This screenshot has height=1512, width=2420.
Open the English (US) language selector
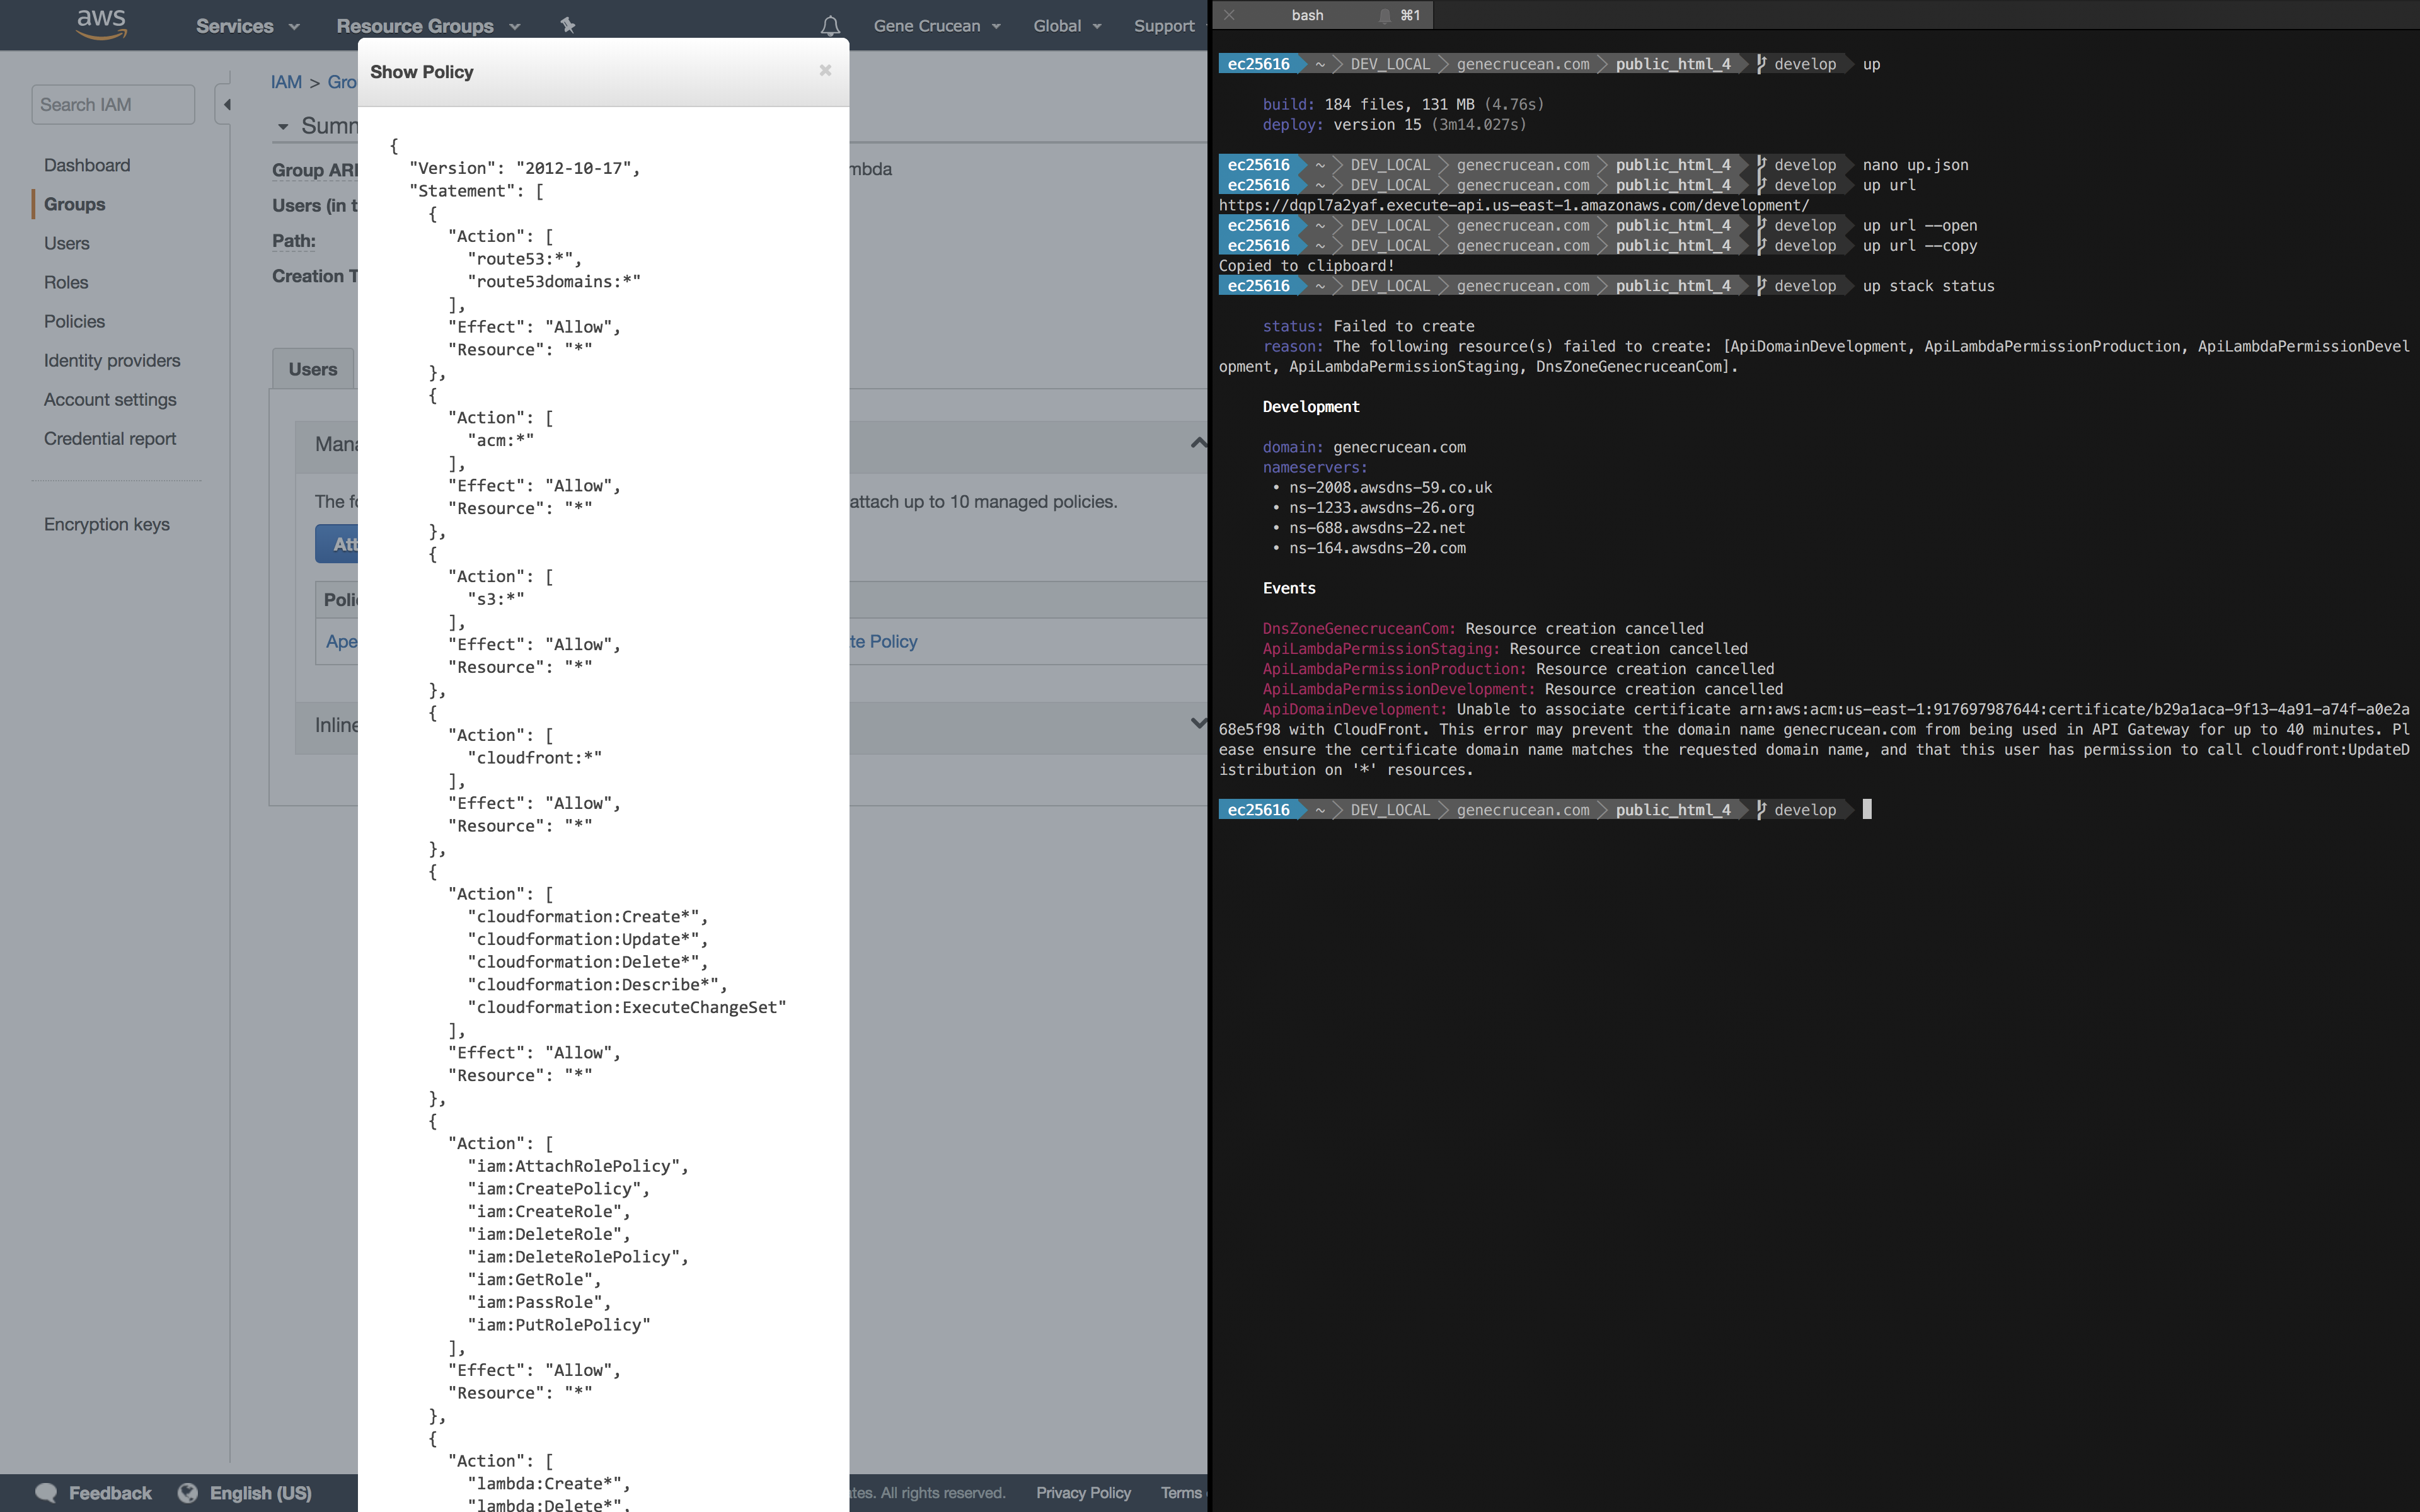(x=245, y=1493)
